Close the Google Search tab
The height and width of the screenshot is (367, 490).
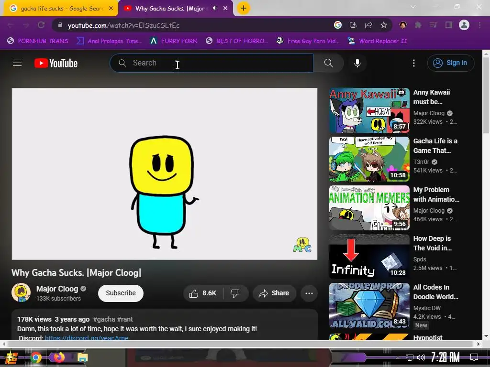[111, 9]
